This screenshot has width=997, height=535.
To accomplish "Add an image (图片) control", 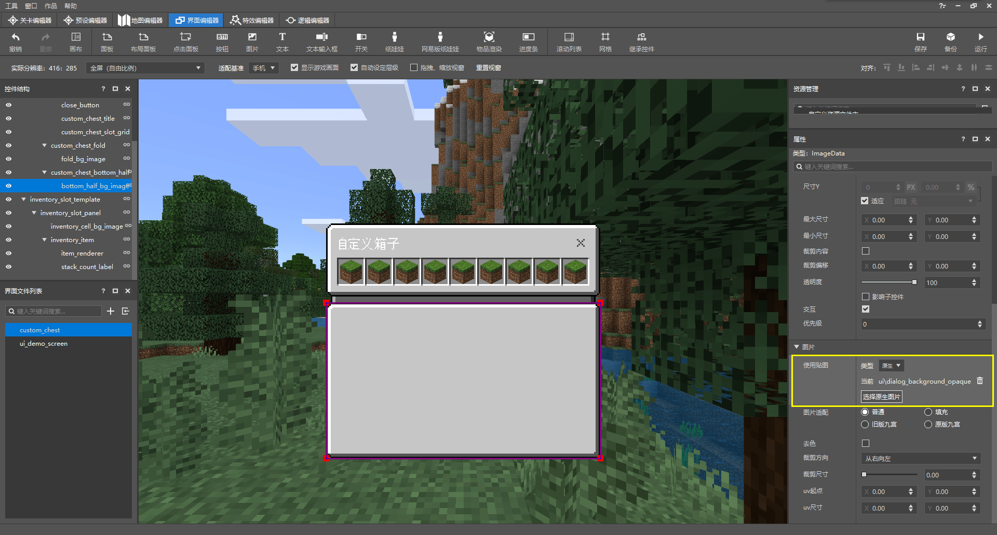I will (252, 41).
